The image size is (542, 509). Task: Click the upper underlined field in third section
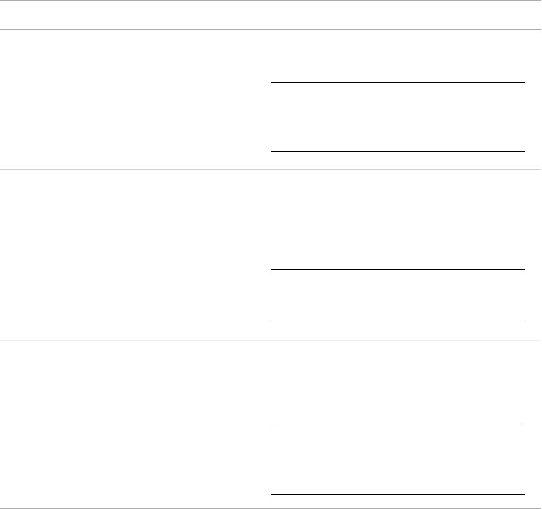coord(398,418)
